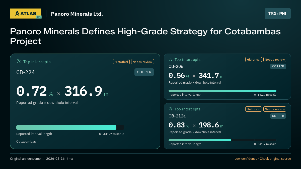Click Needs review tag on CB-206 card
The width and height of the screenshot is (301, 169).
tap(275, 60)
